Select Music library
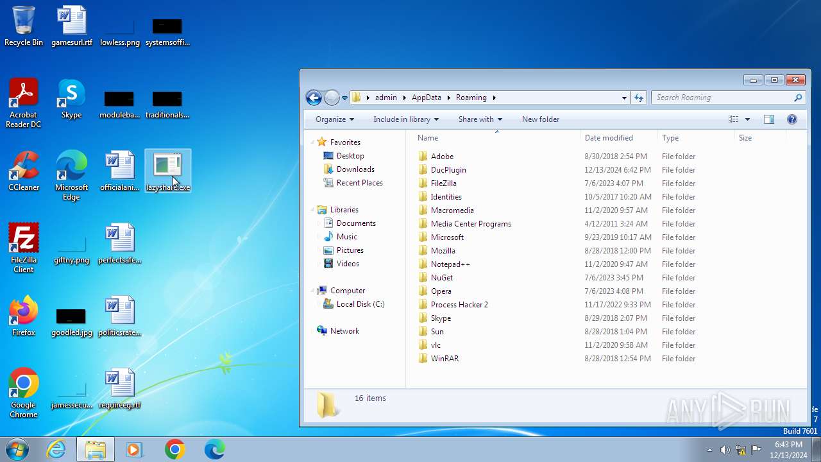The height and width of the screenshot is (462, 821). point(347,237)
